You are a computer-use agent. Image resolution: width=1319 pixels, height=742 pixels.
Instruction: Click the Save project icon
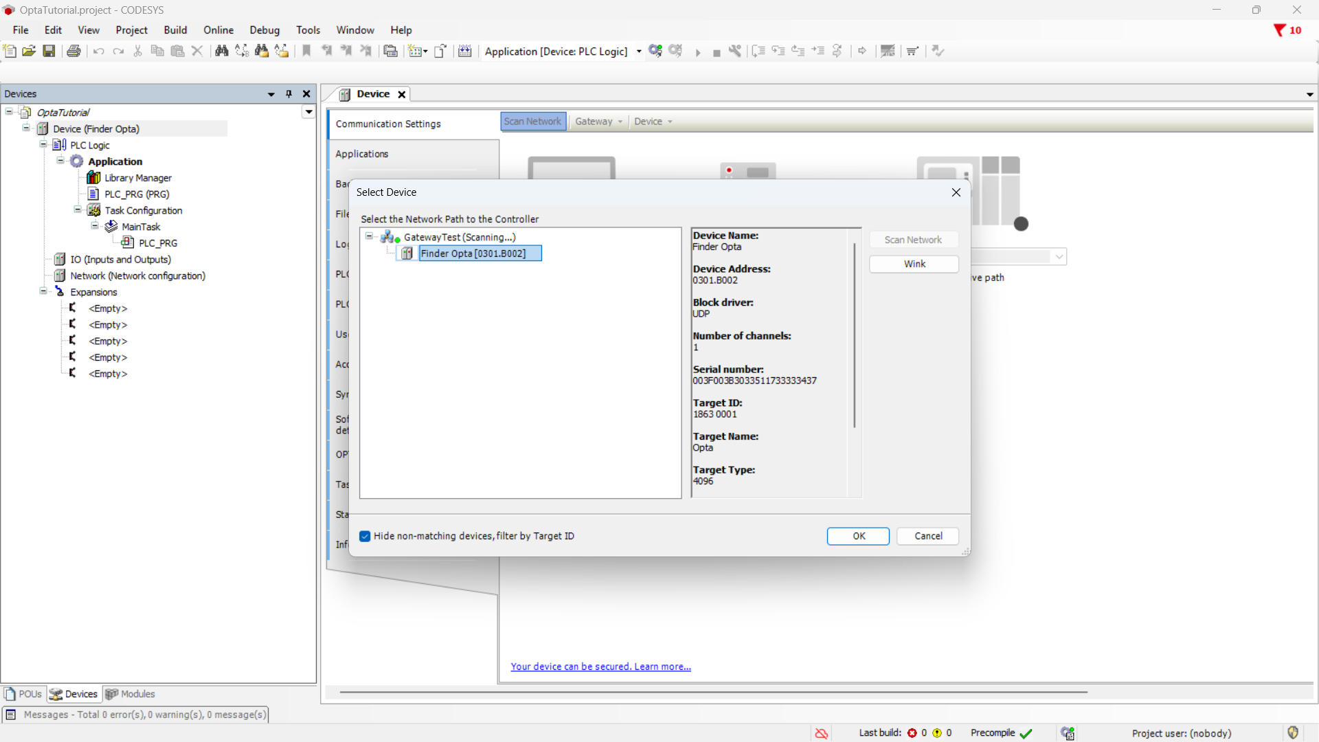coord(49,51)
